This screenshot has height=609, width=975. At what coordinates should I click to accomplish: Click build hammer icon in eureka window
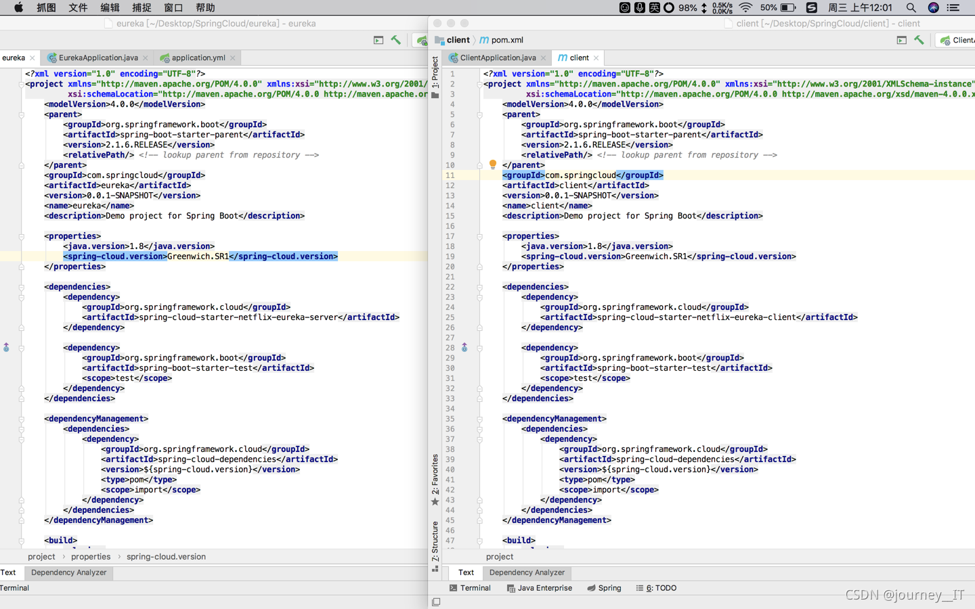coord(396,40)
